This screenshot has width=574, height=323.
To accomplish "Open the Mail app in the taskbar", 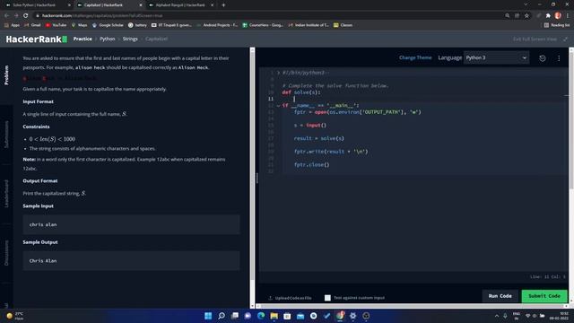I will [300, 316].
